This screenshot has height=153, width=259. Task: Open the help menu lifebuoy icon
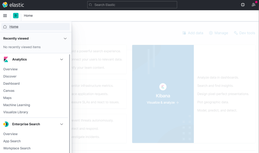click(x=243, y=5)
